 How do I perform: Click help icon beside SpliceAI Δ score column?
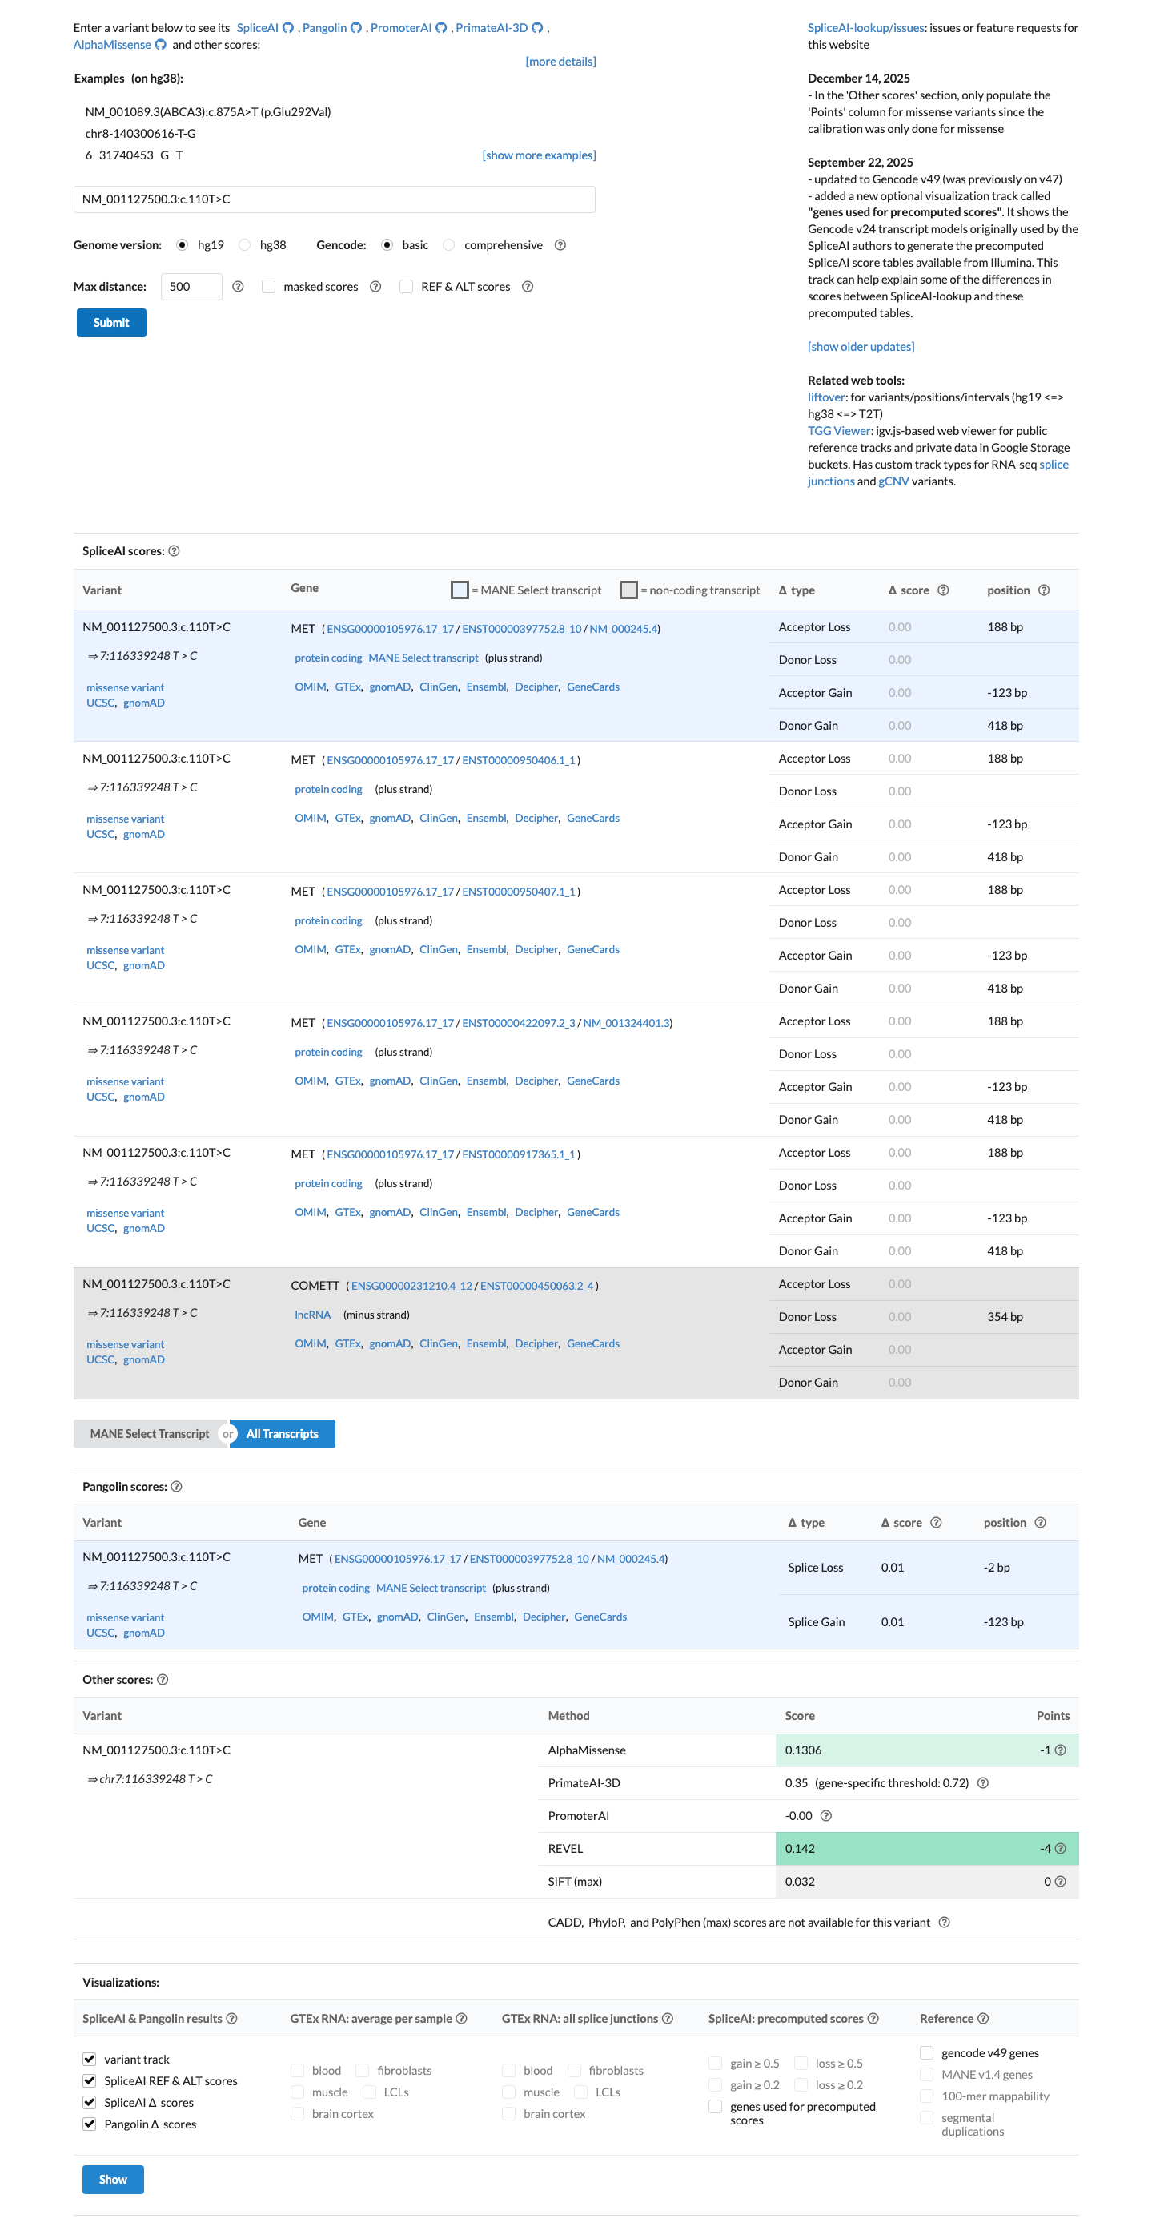click(943, 590)
